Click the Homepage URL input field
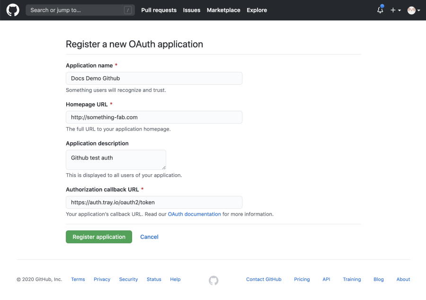 pyautogui.click(x=154, y=117)
